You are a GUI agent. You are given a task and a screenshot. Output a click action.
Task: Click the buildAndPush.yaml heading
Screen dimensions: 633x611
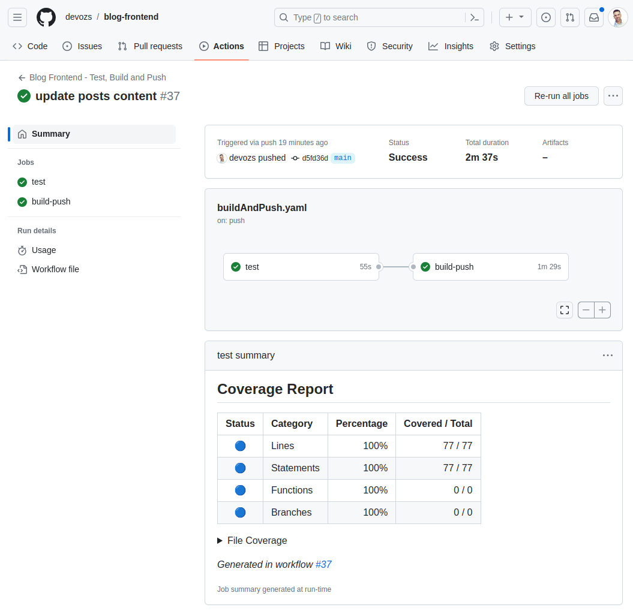click(262, 208)
